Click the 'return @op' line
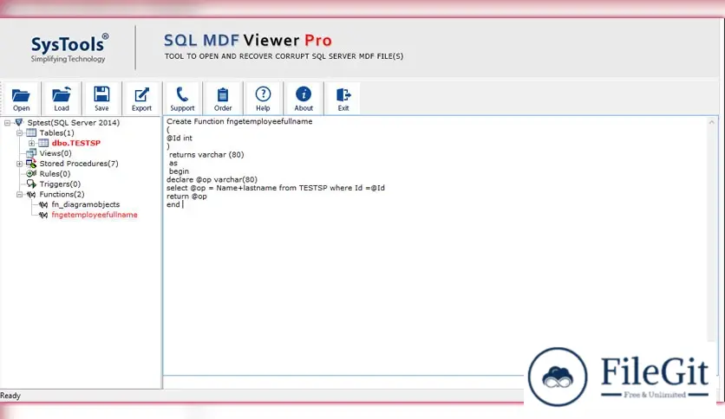725x419 pixels. pos(186,197)
